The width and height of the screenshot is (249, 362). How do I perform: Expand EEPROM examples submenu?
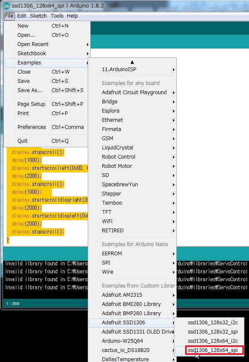point(132,254)
